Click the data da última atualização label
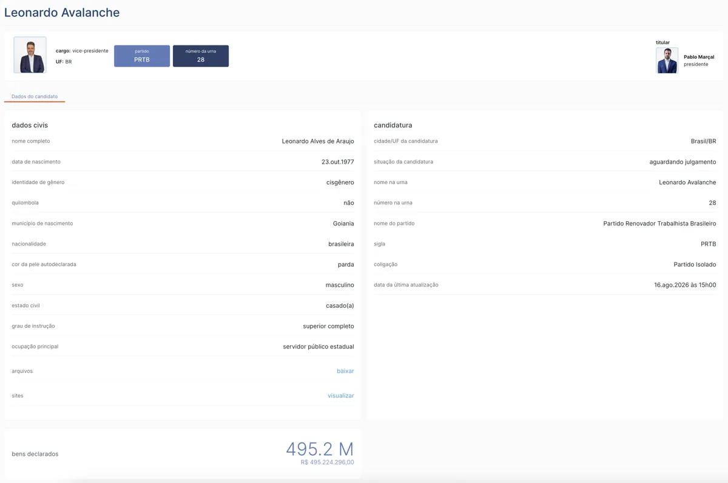Viewport: 728px width, 483px height. [x=406, y=285]
